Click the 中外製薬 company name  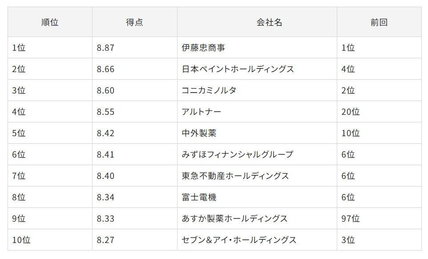[199, 133]
